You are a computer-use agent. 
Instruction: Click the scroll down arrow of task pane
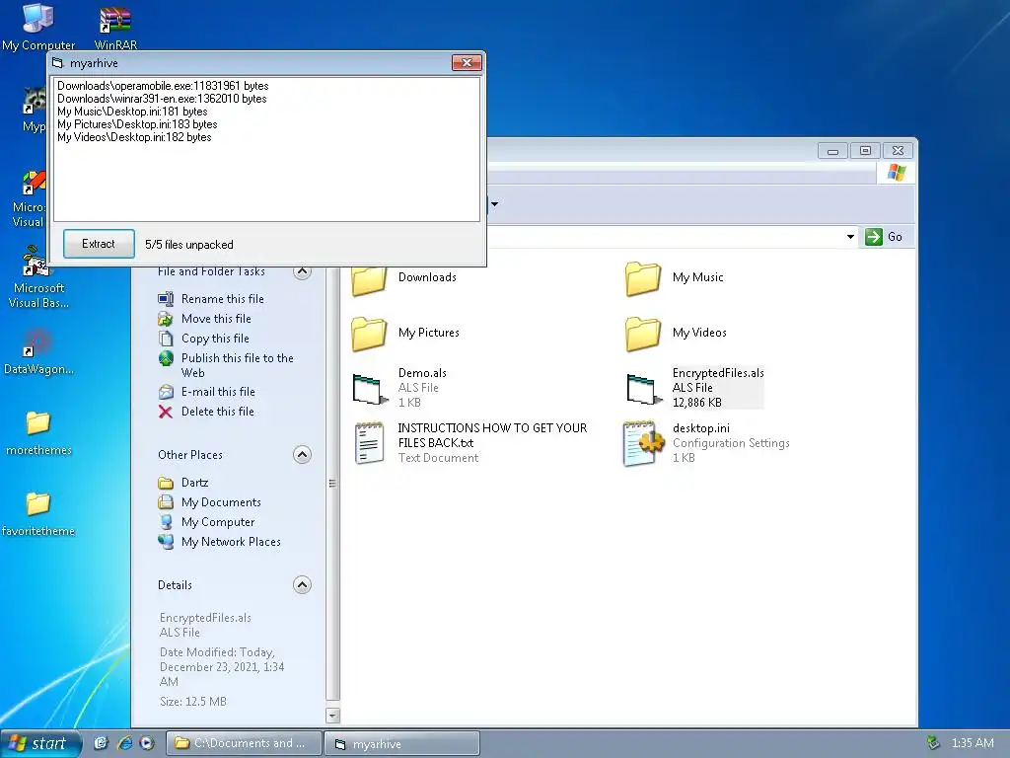(x=332, y=715)
